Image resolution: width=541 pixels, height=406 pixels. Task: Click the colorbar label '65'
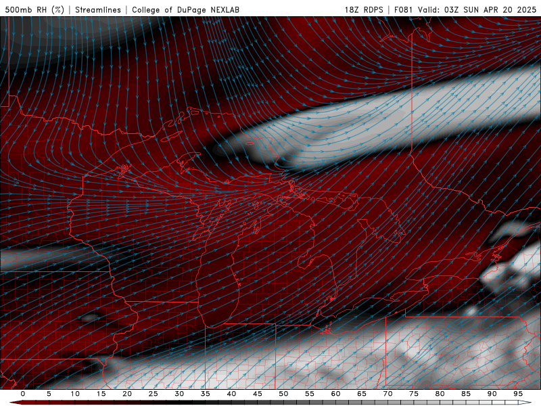click(362, 394)
